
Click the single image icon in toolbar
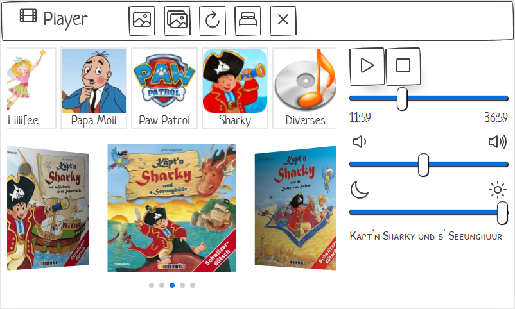coord(142,21)
